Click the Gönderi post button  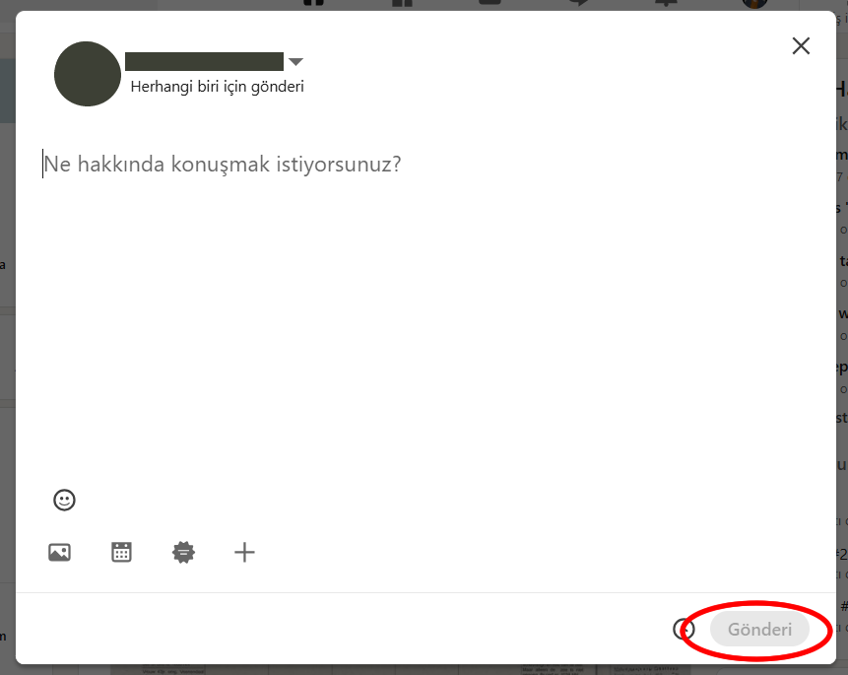click(x=759, y=629)
